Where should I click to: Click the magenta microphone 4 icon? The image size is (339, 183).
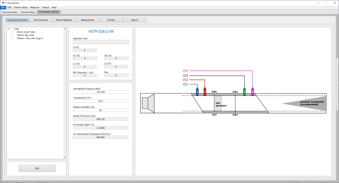click(253, 92)
